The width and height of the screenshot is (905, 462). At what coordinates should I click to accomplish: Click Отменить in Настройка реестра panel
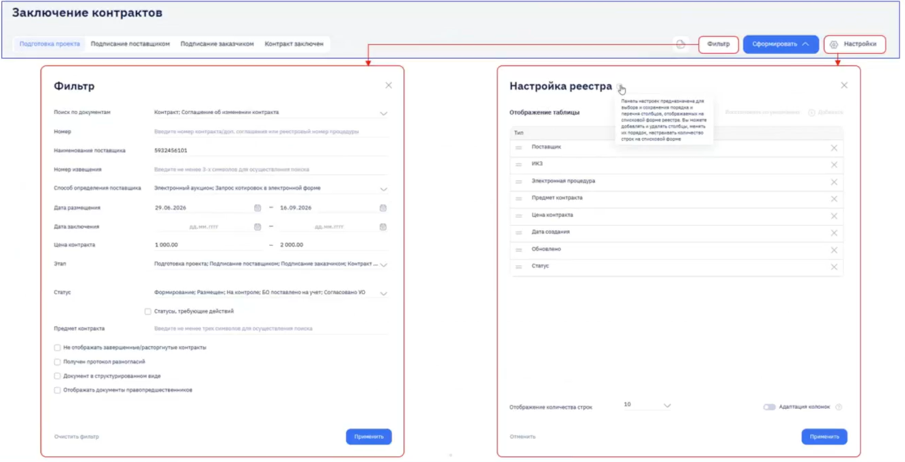tap(523, 437)
